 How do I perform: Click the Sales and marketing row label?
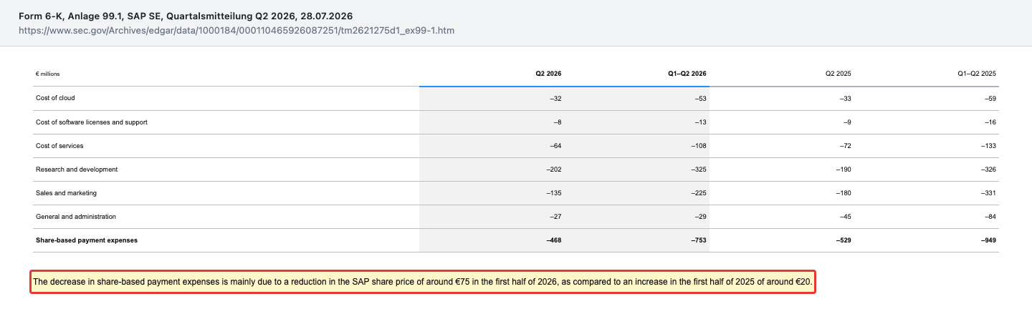point(66,193)
